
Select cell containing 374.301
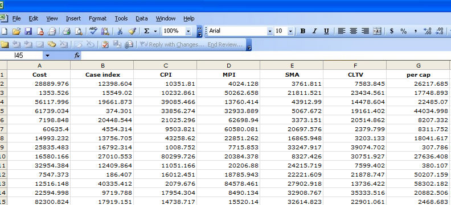(x=102, y=111)
